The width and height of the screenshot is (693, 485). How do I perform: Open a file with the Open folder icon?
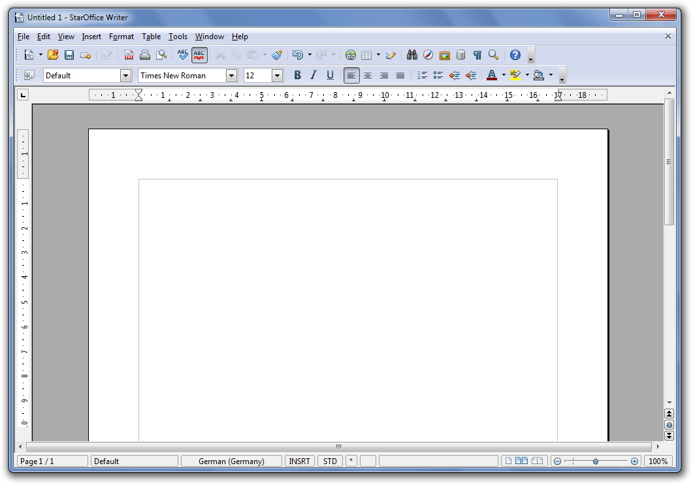[x=53, y=55]
